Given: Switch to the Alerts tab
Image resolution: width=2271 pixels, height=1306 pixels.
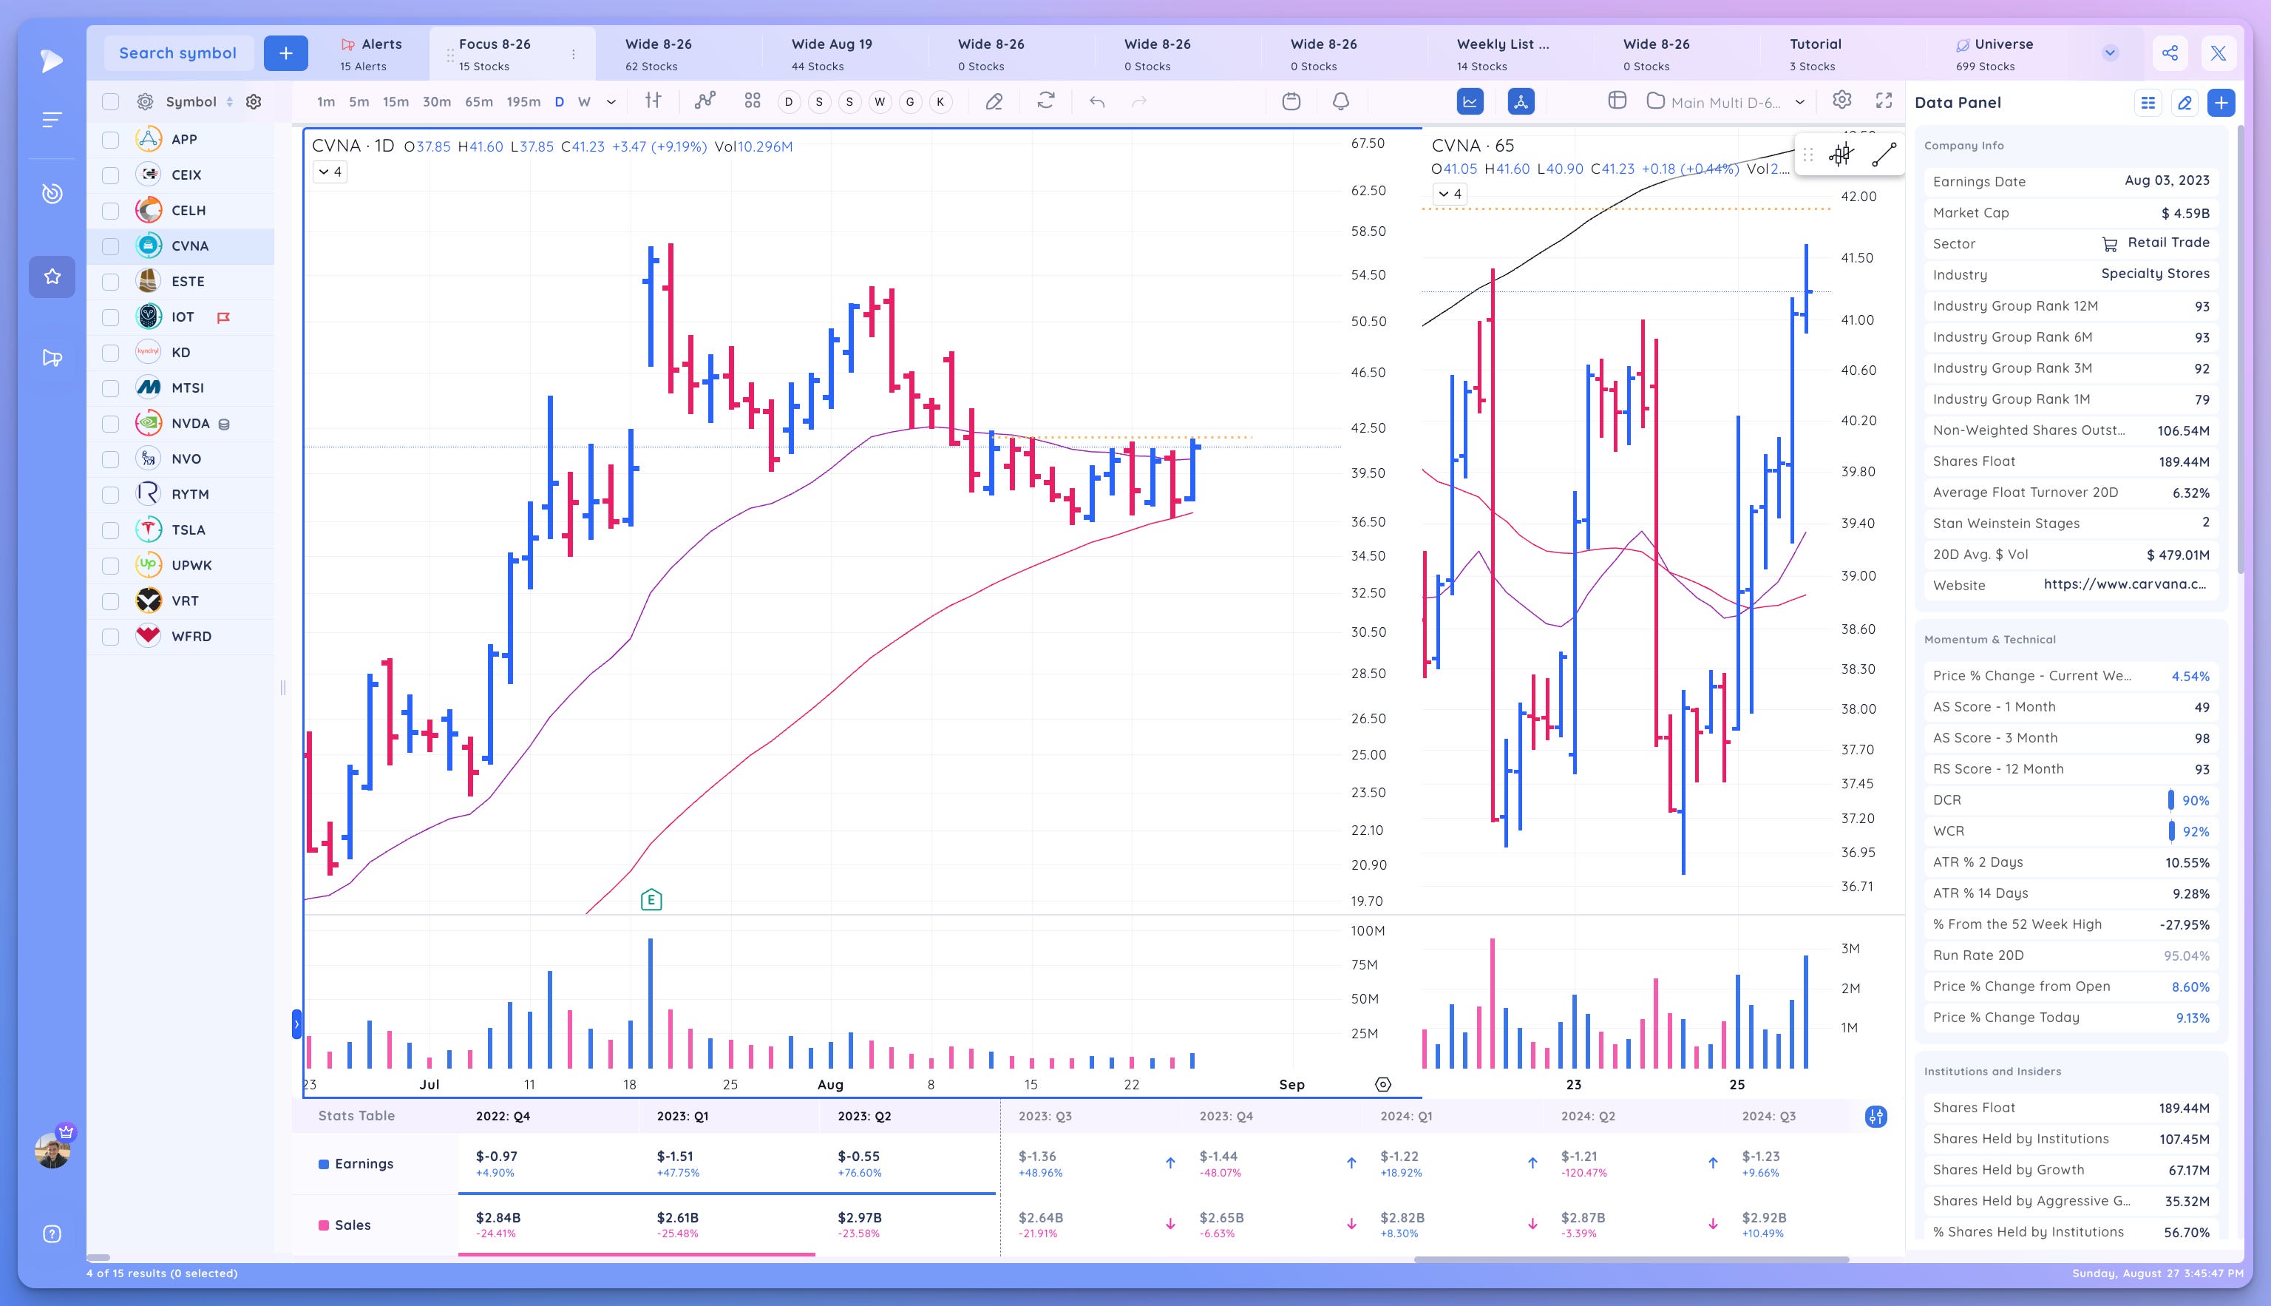Looking at the screenshot, I should tap(371, 54).
